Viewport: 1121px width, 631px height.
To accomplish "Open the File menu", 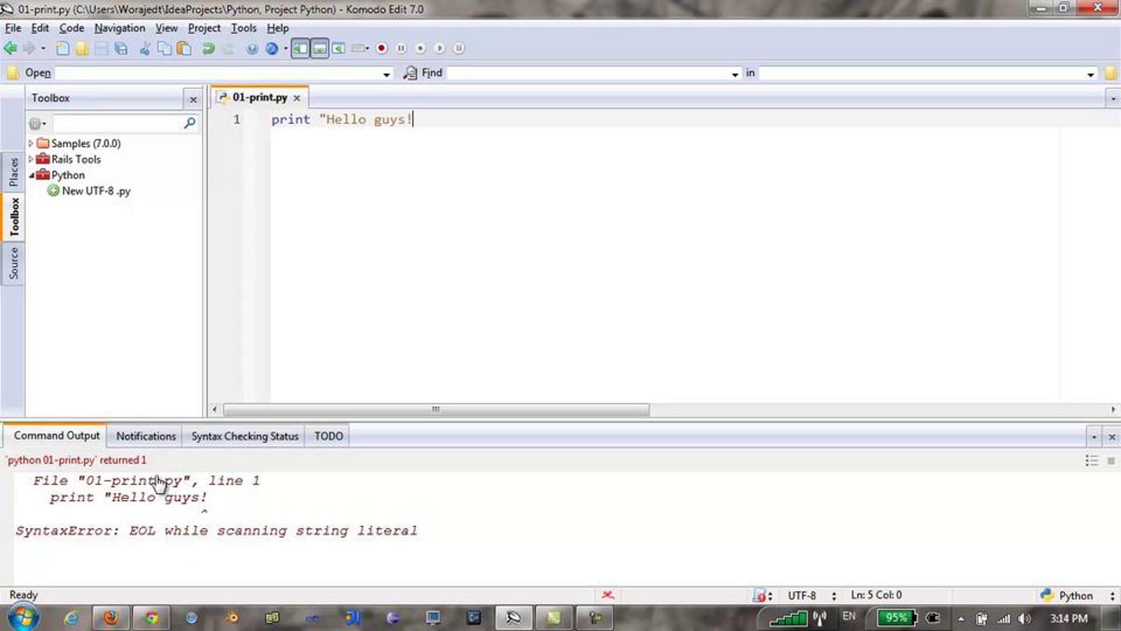I will pyautogui.click(x=13, y=28).
